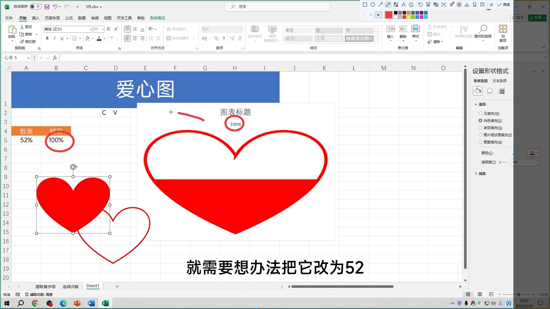This screenshot has height=309, width=550.
Task: Open the 数据 ribbon tab
Action: pos(82,18)
